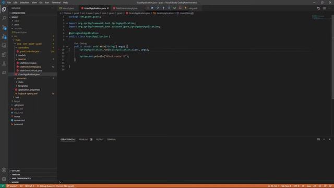
Task: Open the Manage gear icon
Action: [x=4, y=179]
